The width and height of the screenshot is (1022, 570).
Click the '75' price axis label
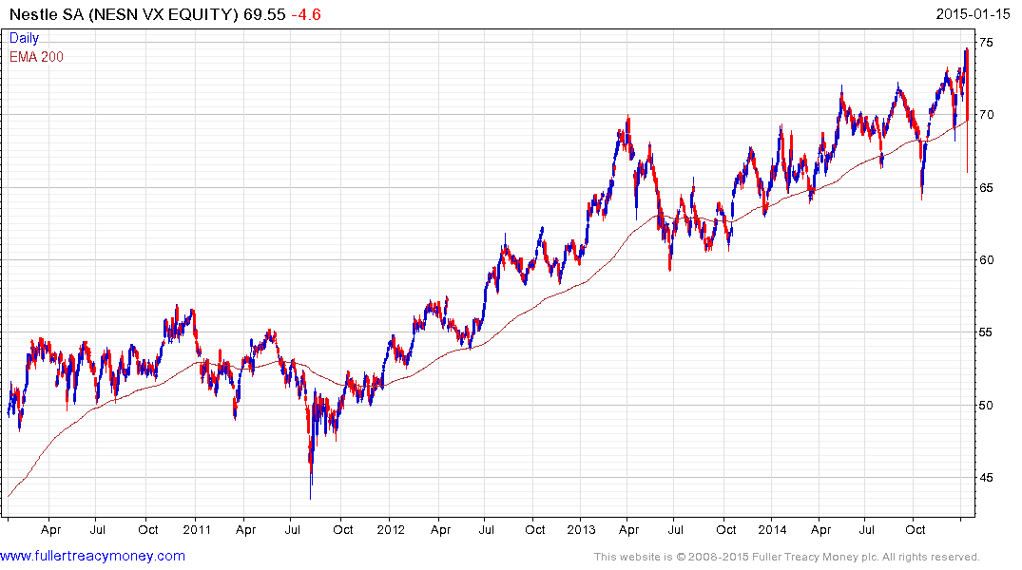pyautogui.click(x=986, y=43)
